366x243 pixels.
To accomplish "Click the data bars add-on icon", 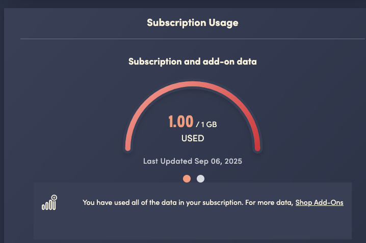I will (48, 204).
